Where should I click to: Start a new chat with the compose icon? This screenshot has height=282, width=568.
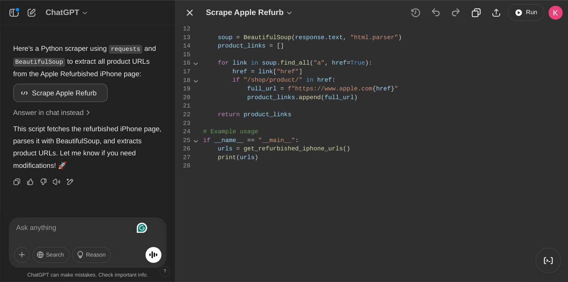(31, 12)
